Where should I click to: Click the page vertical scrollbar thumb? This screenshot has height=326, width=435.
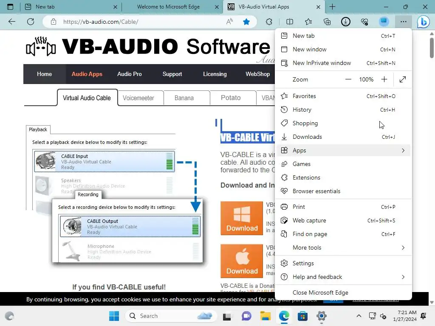[x=432, y=48]
